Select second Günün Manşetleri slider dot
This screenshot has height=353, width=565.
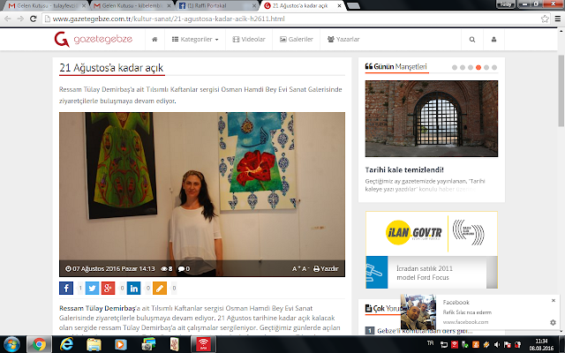463,67
